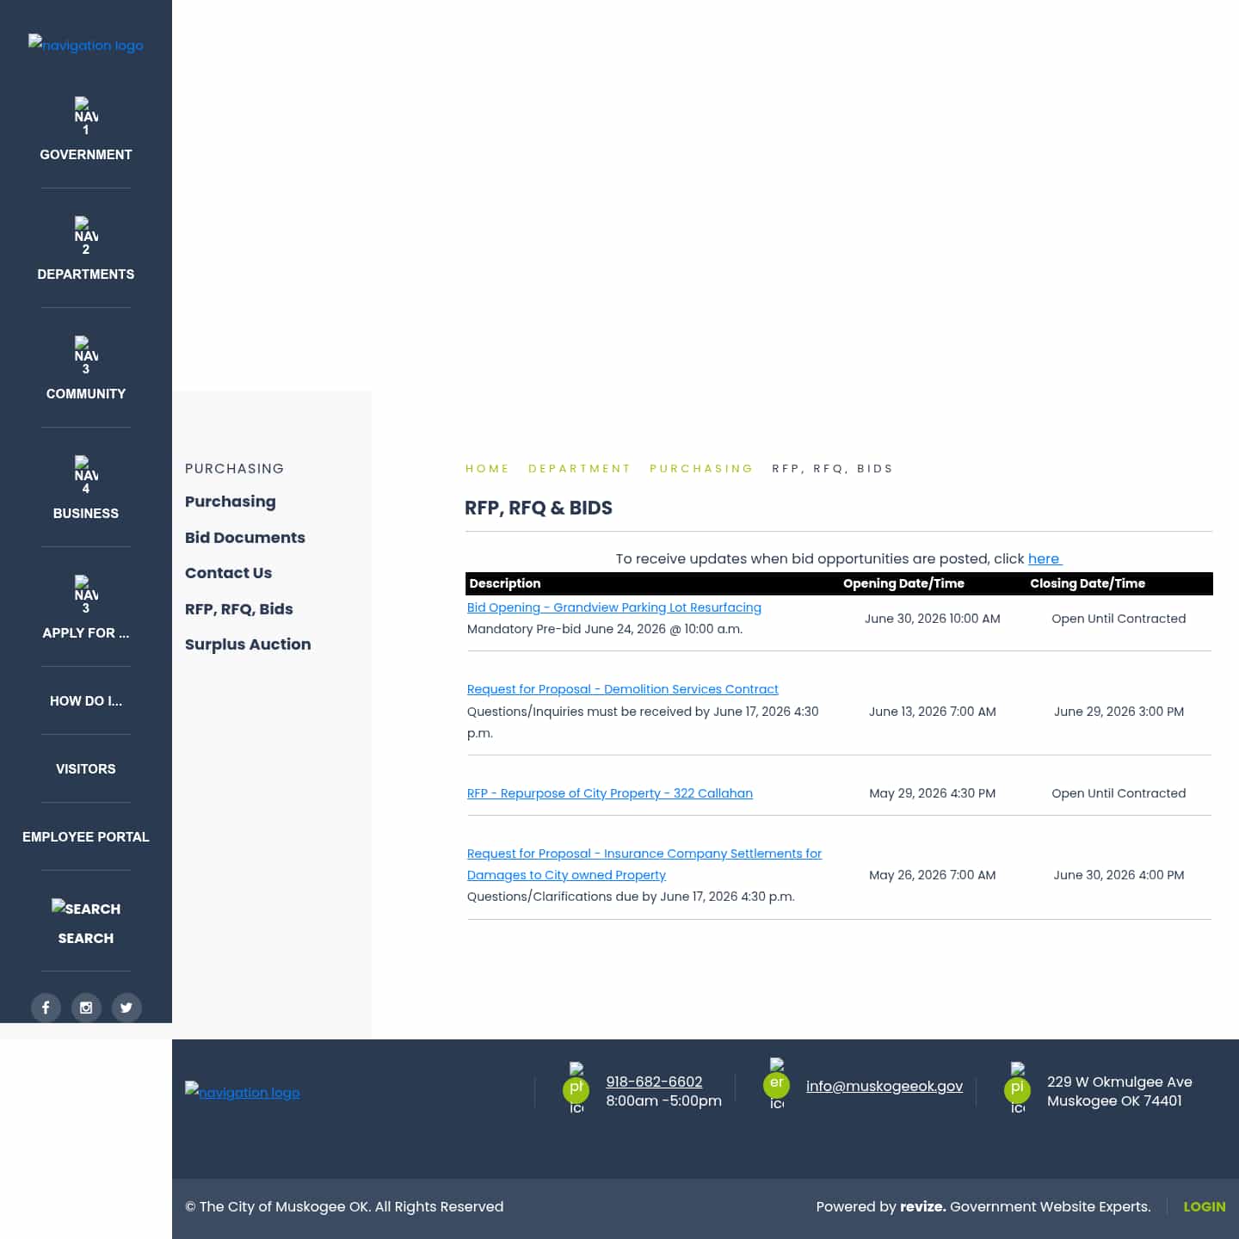Select 'May 29, 2026 4:30 PM' cell
Screen dimensions: 1239x1239
point(933,793)
